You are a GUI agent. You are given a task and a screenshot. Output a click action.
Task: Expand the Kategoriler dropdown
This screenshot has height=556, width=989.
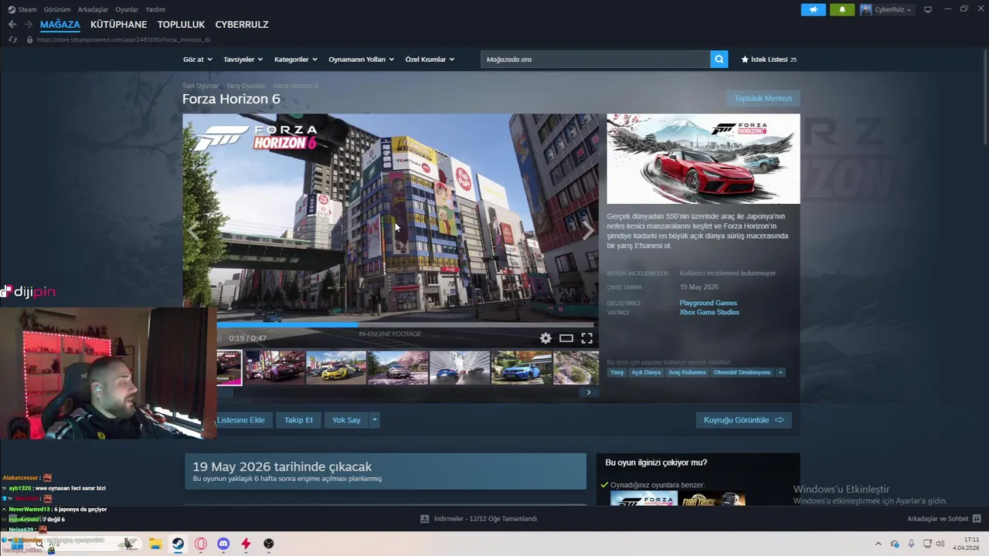coord(295,59)
